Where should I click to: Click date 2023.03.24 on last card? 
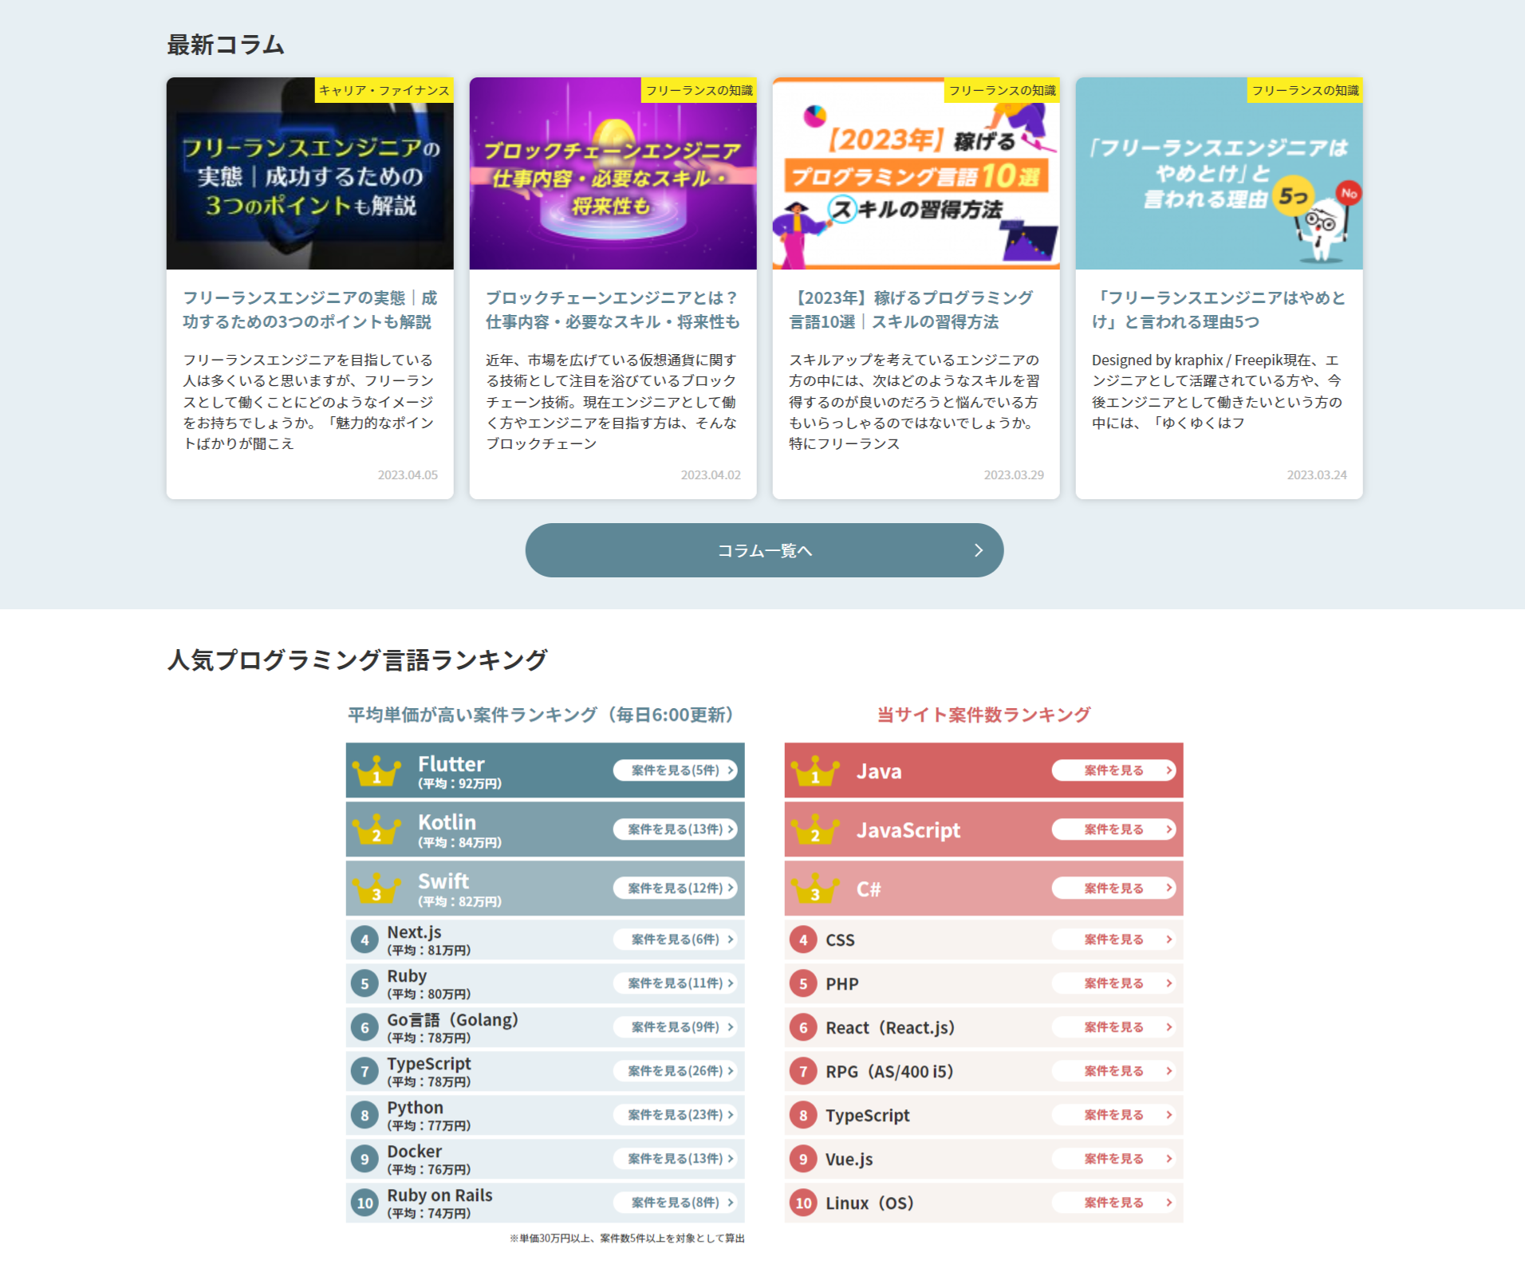coord(1317,474)
